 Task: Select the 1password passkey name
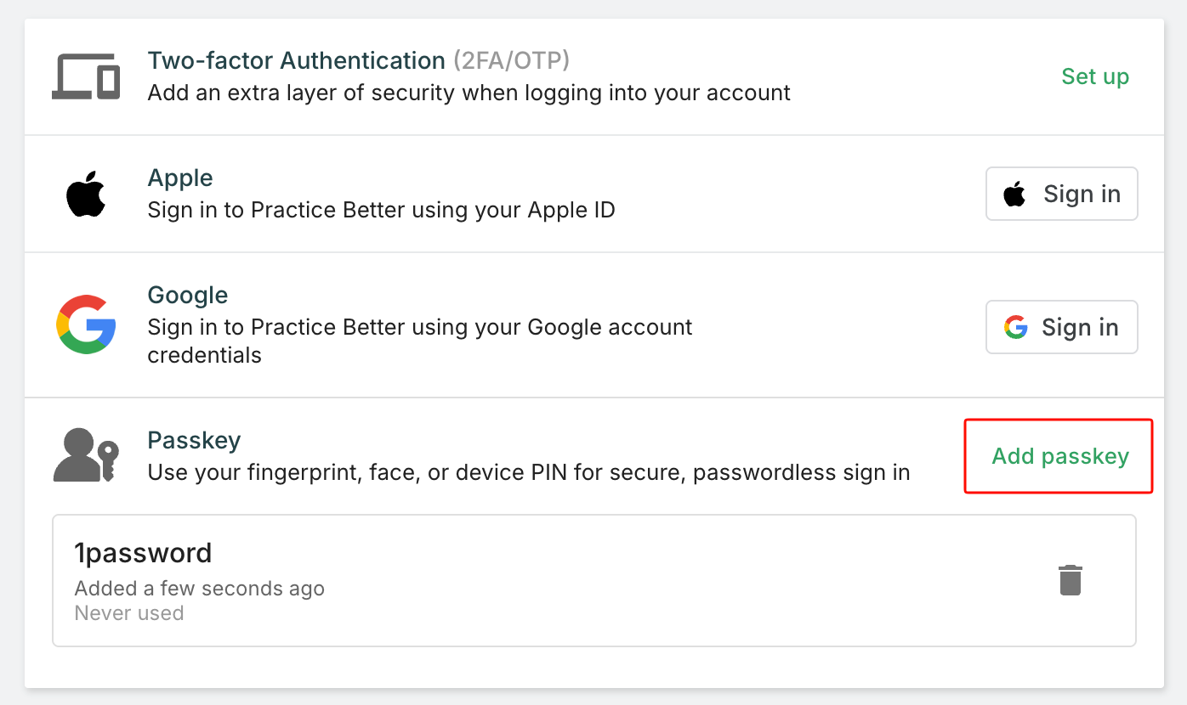tap(143, 553)
